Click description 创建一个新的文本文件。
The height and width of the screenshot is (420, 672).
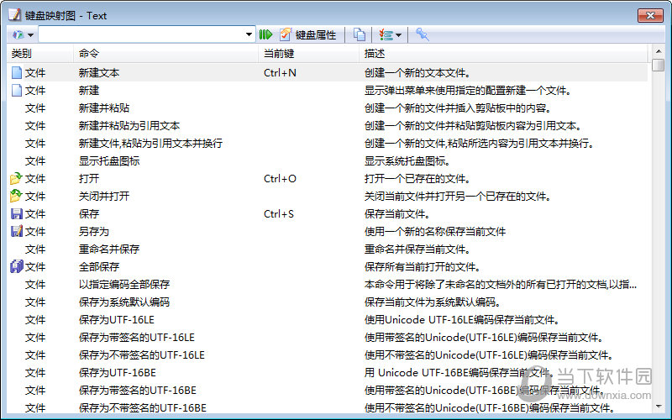pyautogui.click(x=417, y=73)
